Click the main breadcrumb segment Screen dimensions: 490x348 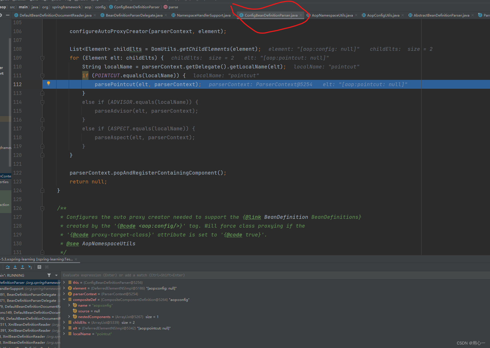click(x=23, y=7)
